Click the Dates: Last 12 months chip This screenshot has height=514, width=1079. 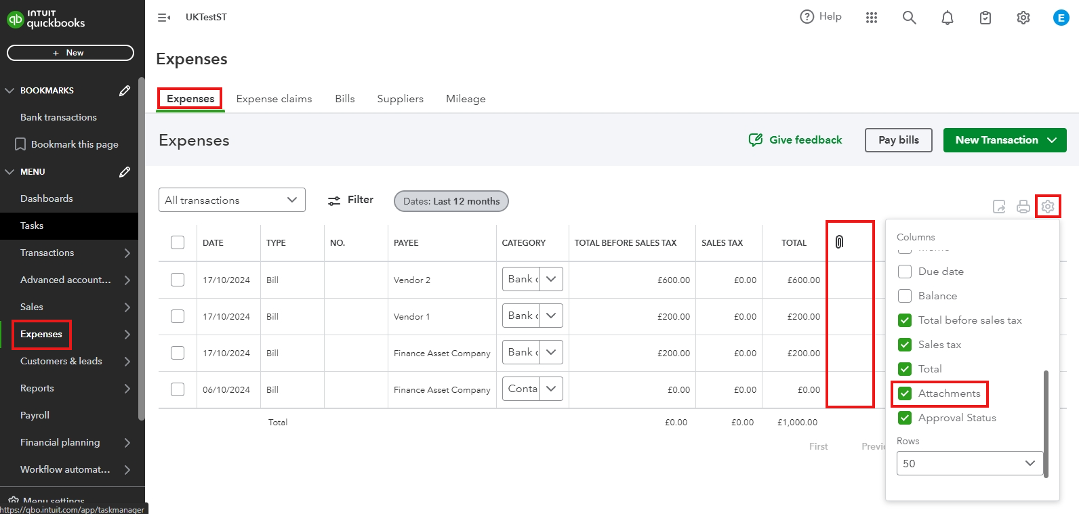click(x=451, y=201)
